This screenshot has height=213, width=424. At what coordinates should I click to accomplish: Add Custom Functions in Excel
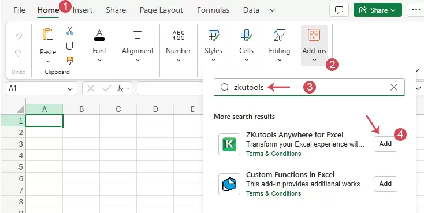coord(385,184)
